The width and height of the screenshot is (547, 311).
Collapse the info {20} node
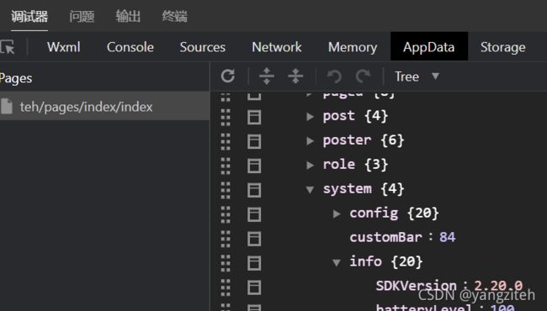(x=337, y=262)
